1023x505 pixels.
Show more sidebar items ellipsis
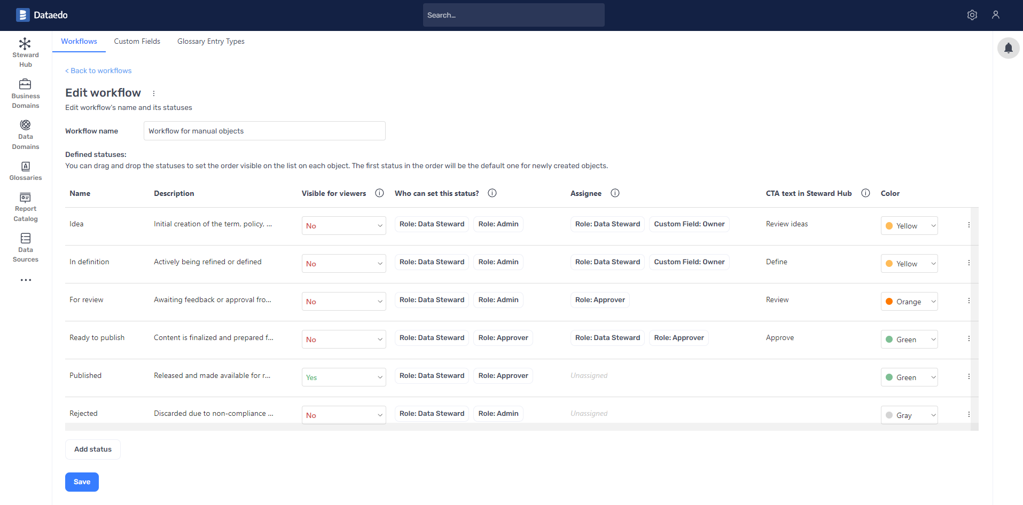coord(26,280)
